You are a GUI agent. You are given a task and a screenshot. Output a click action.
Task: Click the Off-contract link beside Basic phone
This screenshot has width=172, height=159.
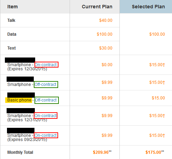click(x=46, y=100)
